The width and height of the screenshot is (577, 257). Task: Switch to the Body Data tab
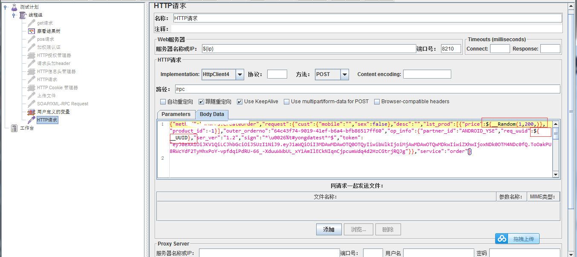[x=212, y=114]
